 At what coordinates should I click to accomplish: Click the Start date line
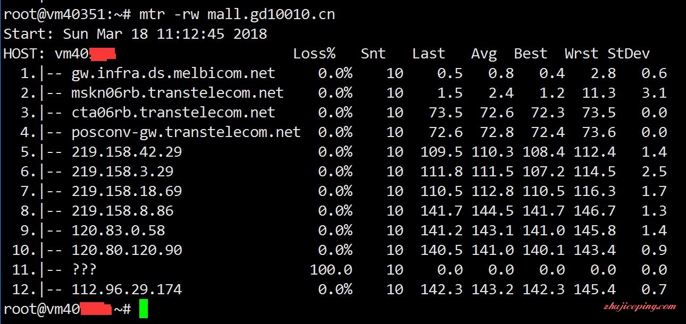click(x=135, y=34)
